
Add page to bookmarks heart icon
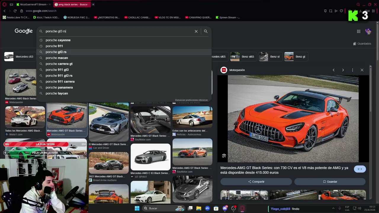[x=341, y=11]
